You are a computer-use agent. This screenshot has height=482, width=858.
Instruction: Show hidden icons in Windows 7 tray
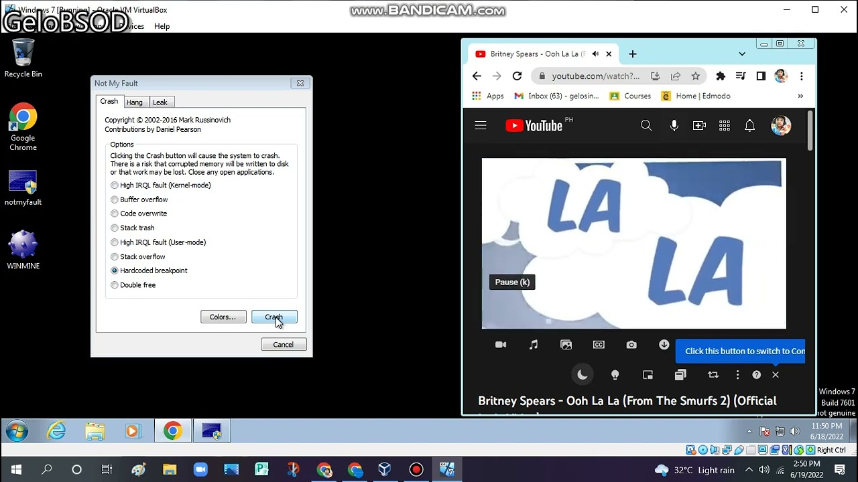(749, 432)
